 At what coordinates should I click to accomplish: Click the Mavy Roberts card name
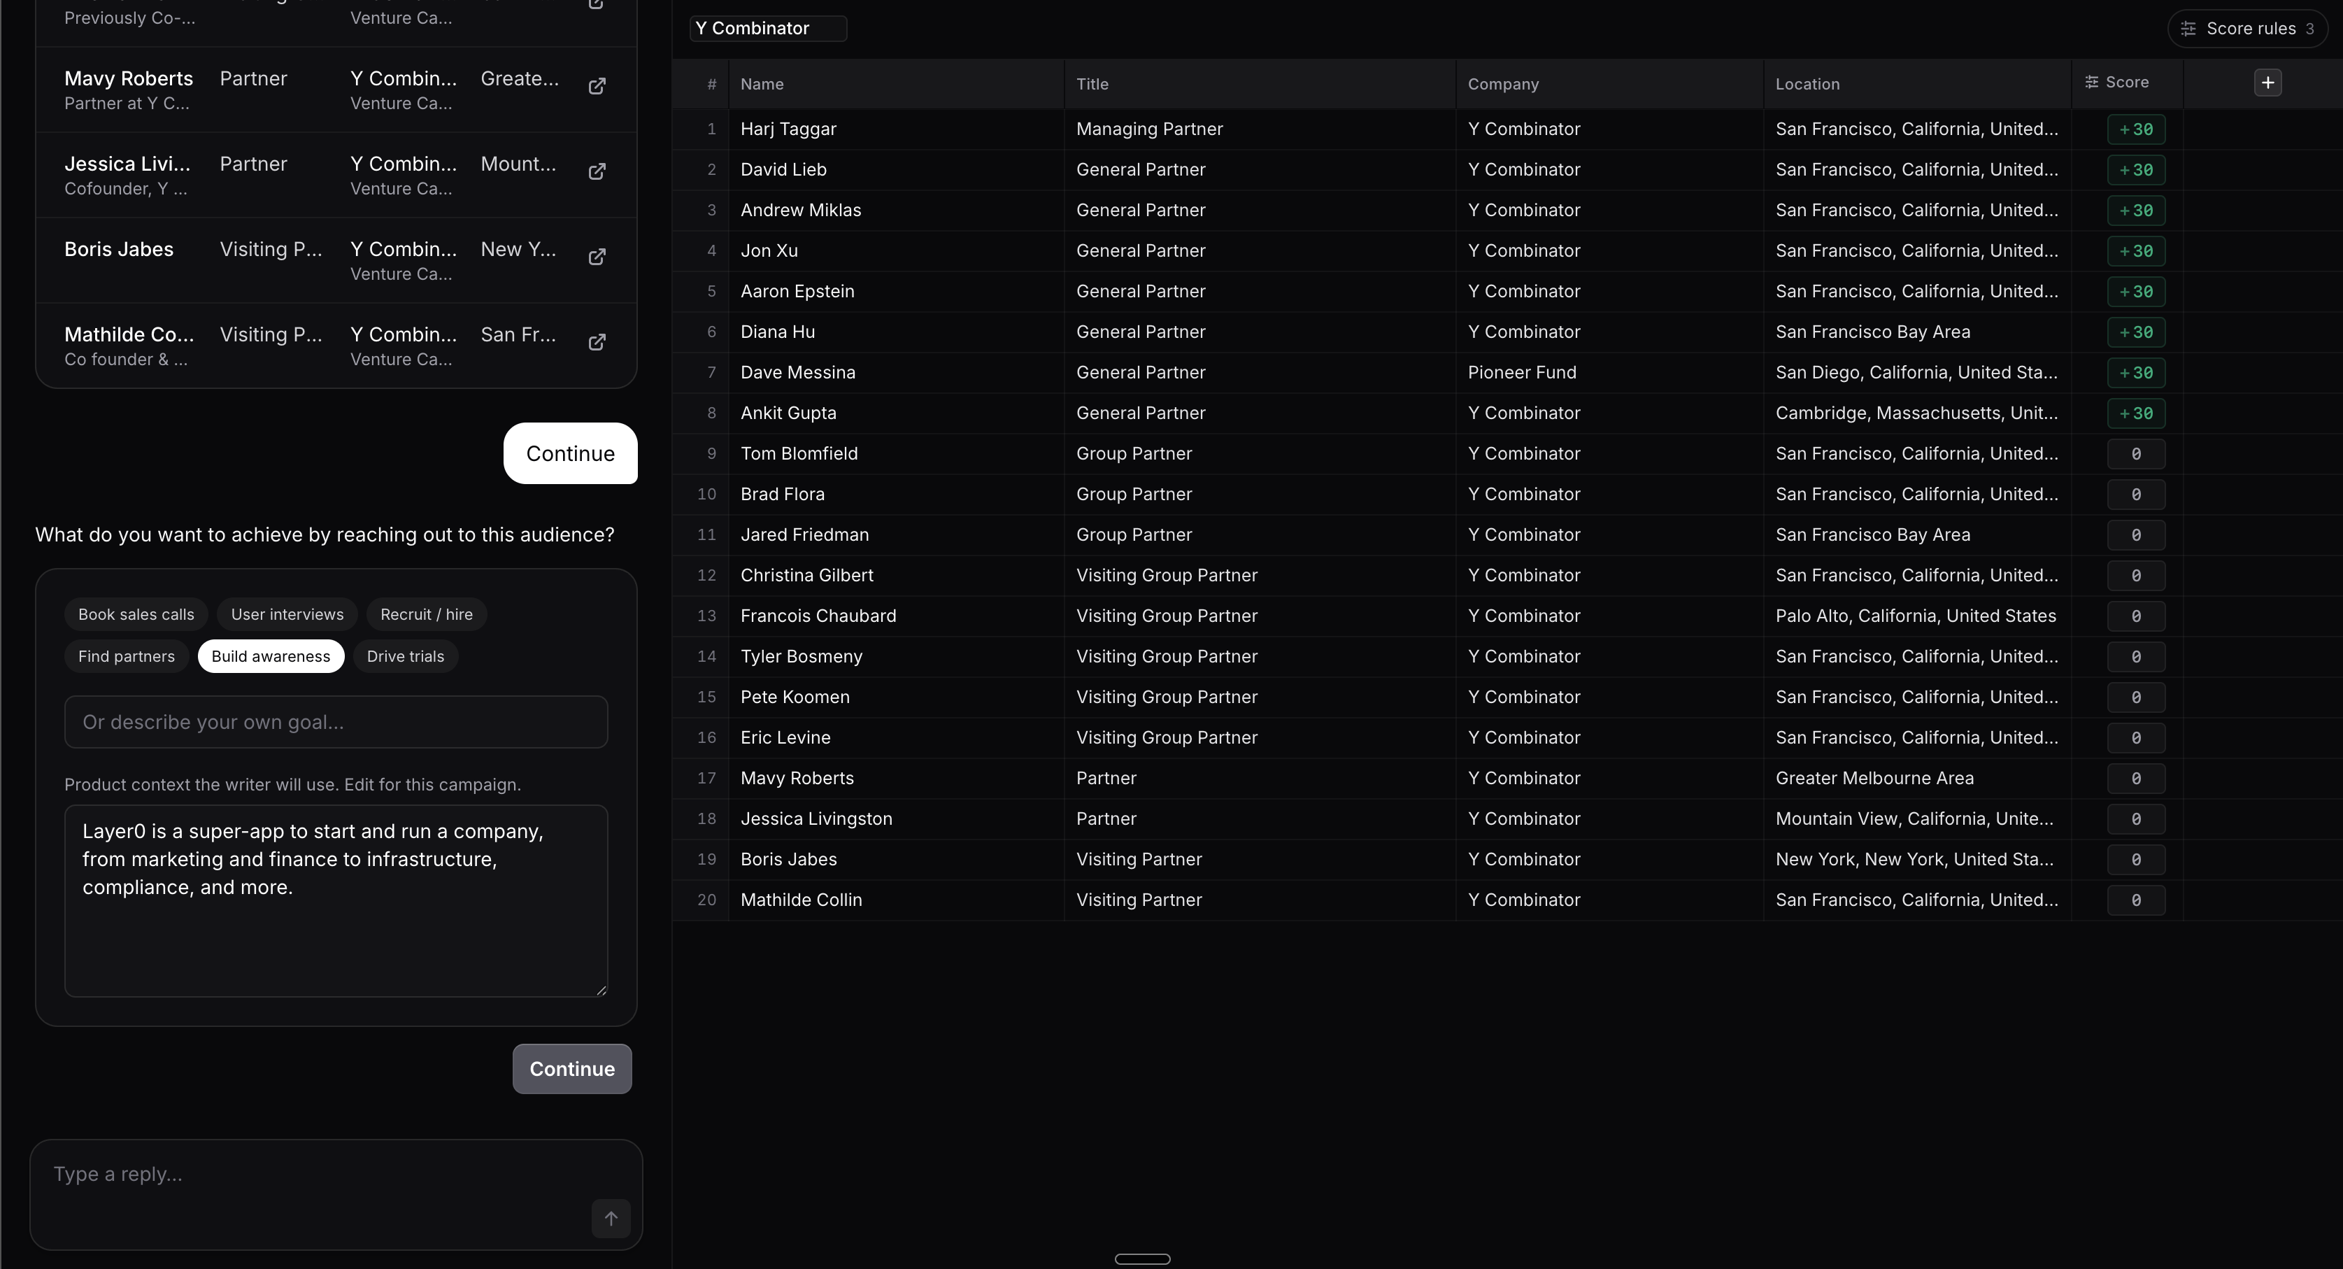(x=128, y=79)
